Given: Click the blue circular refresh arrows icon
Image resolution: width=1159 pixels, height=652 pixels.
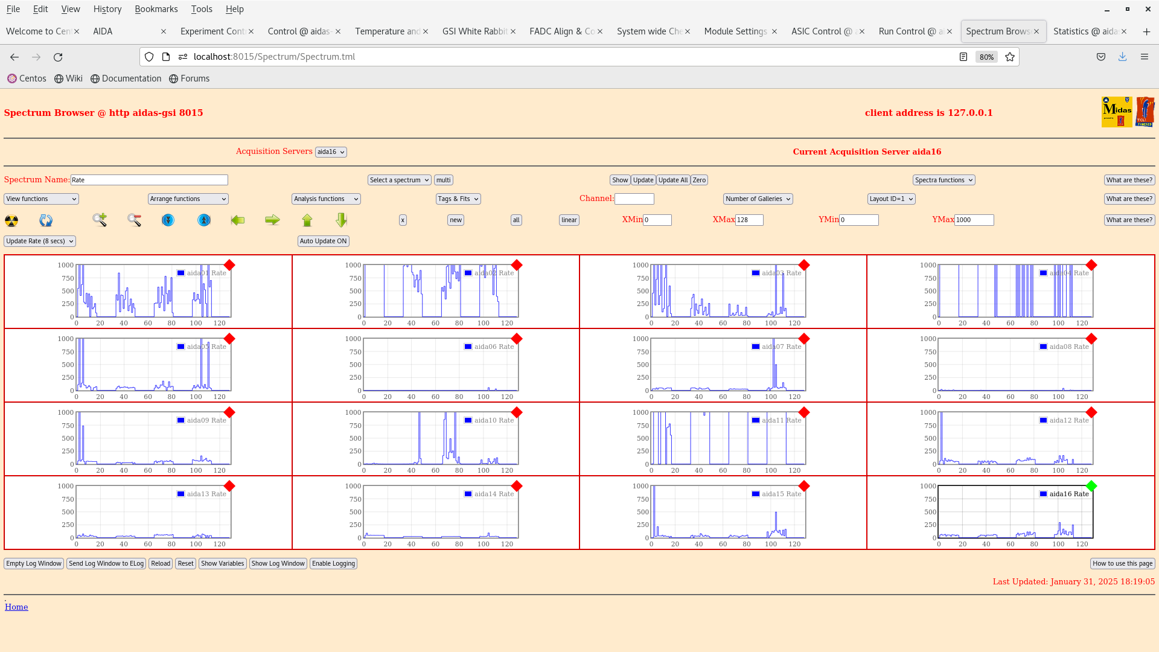Looking at the screenshot, I should click(46, 220).
